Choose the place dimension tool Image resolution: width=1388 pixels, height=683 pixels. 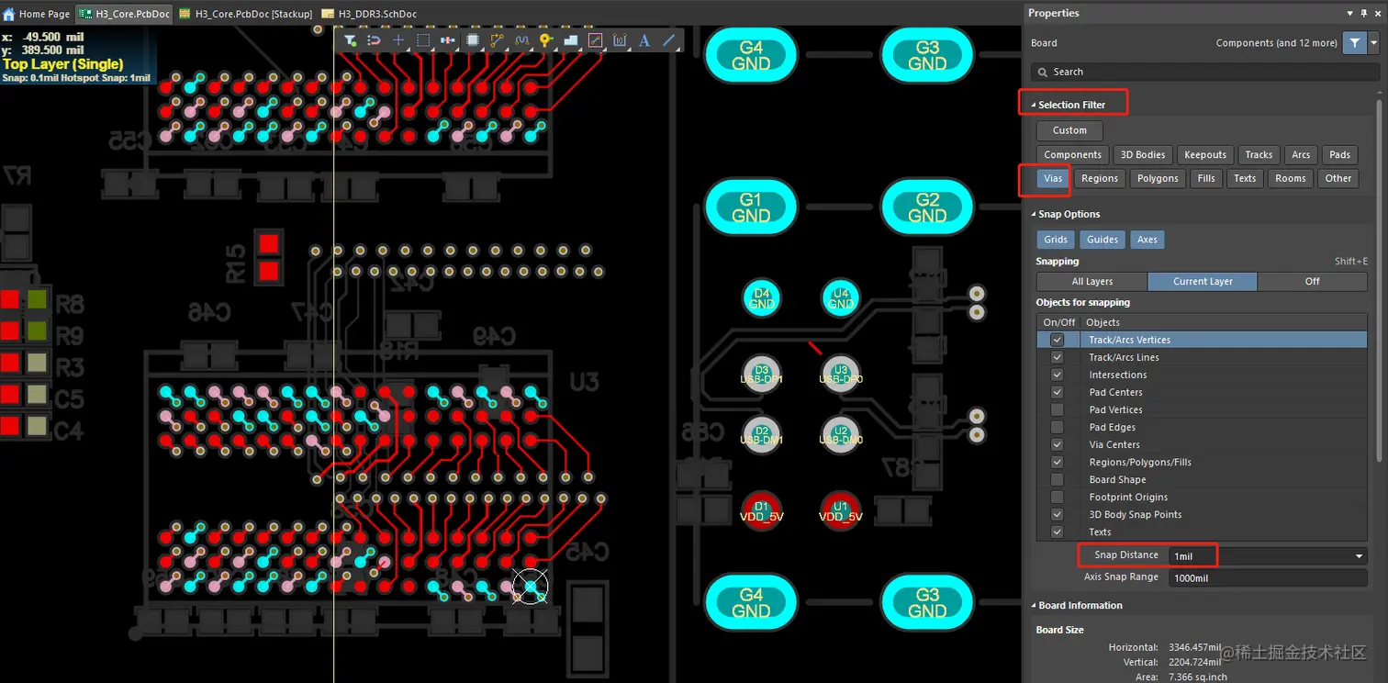click(x=620, y=40)
